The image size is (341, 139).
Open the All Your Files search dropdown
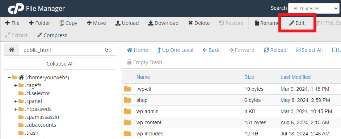pos(313,8)
